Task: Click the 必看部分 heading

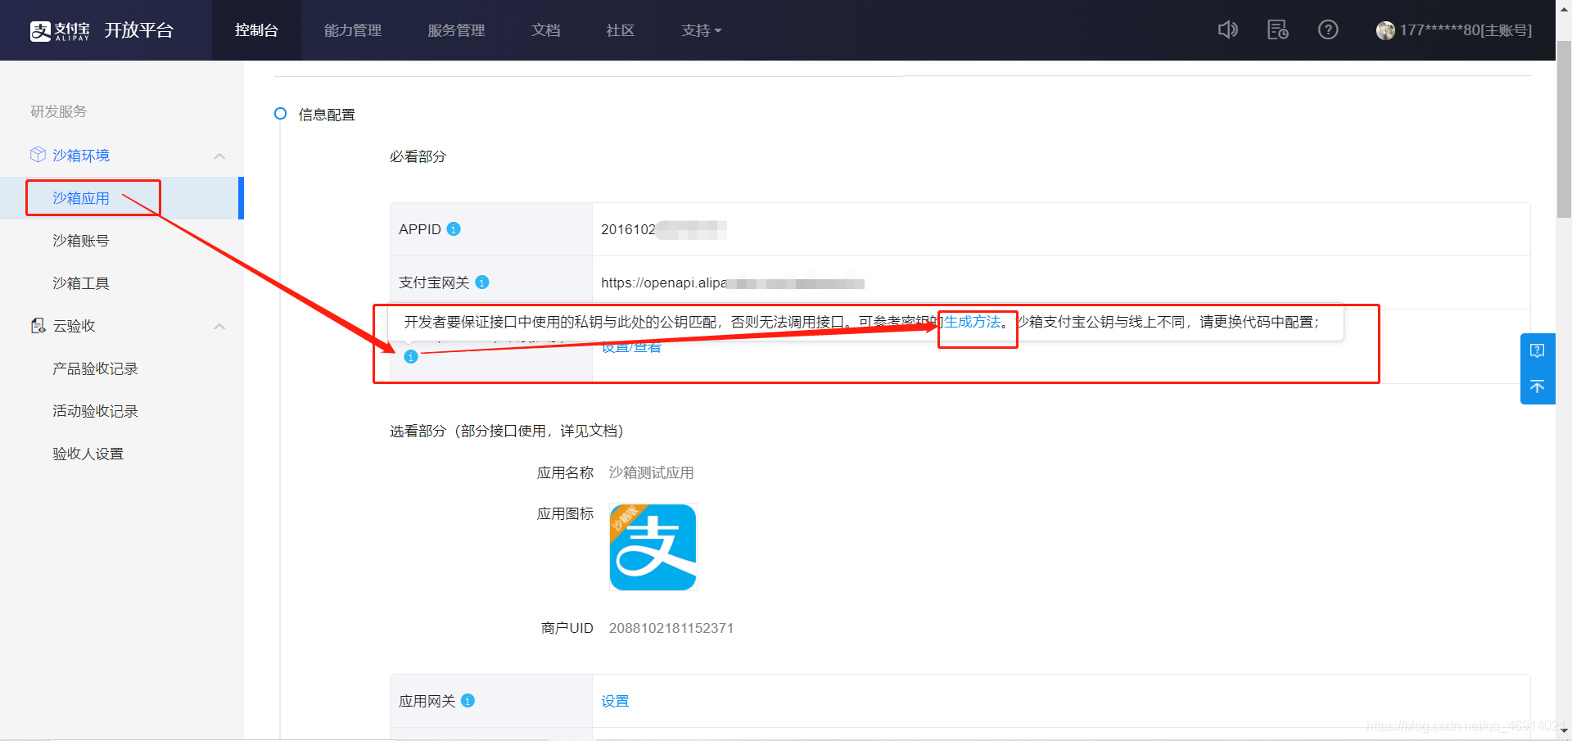Action: [x=418, y=156]
